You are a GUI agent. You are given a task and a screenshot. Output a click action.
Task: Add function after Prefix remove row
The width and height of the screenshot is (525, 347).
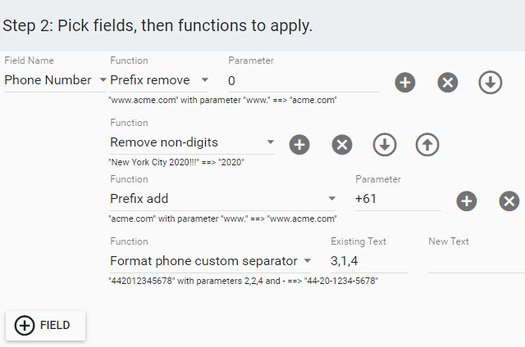[404, 82]
